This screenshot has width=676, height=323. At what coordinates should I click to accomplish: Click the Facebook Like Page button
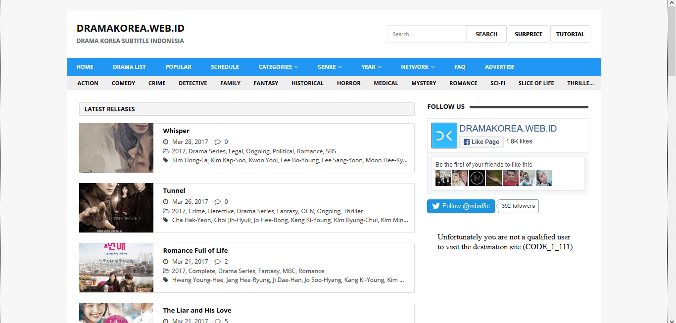pyautogui.click(x=482, y=142)
